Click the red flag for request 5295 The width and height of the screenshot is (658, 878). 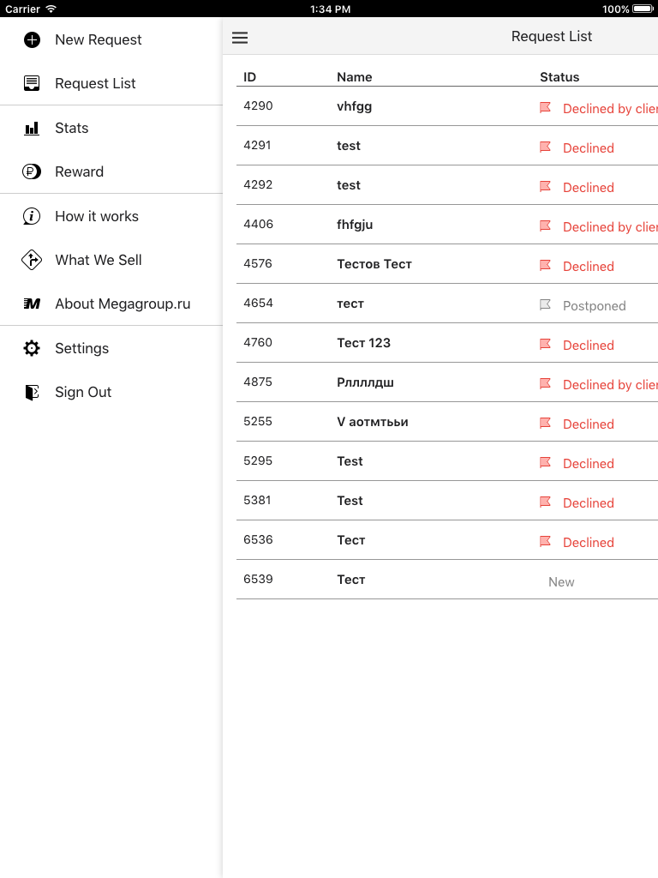(545, 462)
